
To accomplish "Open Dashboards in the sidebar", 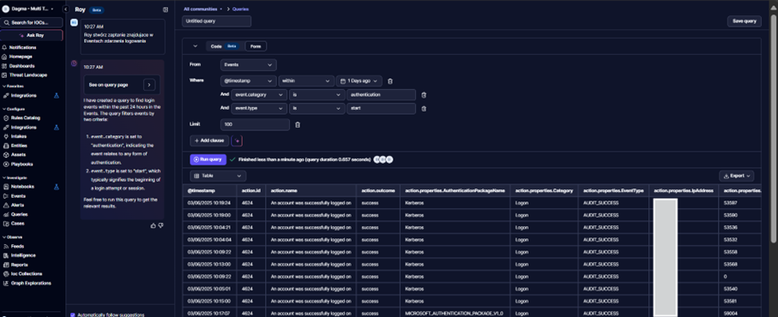I will (21, 66).
